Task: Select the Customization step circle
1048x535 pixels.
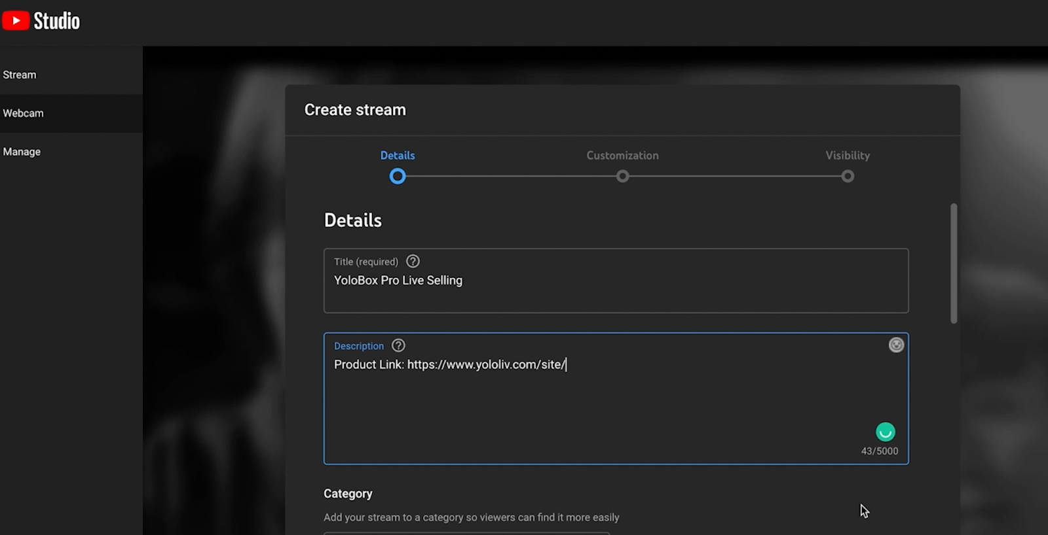Action: 623,176
